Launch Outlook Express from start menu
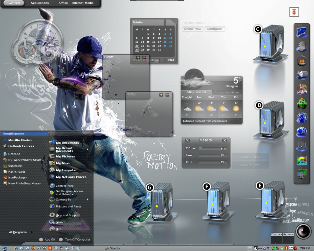This screenshot has width=314, height=251. pos(21,146)
